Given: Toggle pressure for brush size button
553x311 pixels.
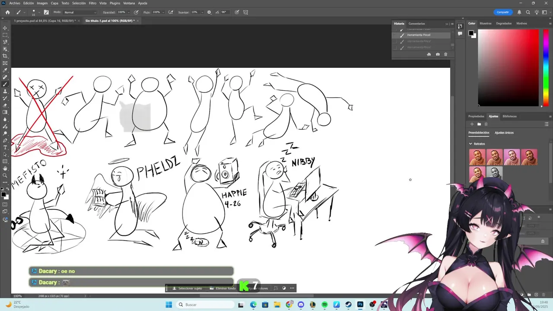Looking at the screenshot, I should [237, 12].
